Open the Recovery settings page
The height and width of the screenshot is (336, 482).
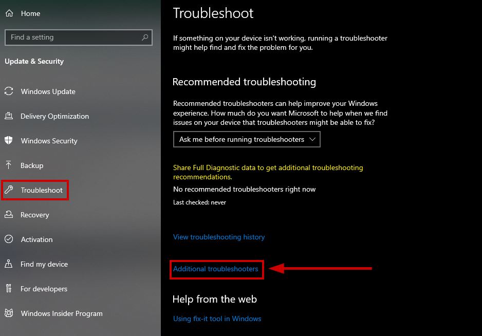click(35, 215)
